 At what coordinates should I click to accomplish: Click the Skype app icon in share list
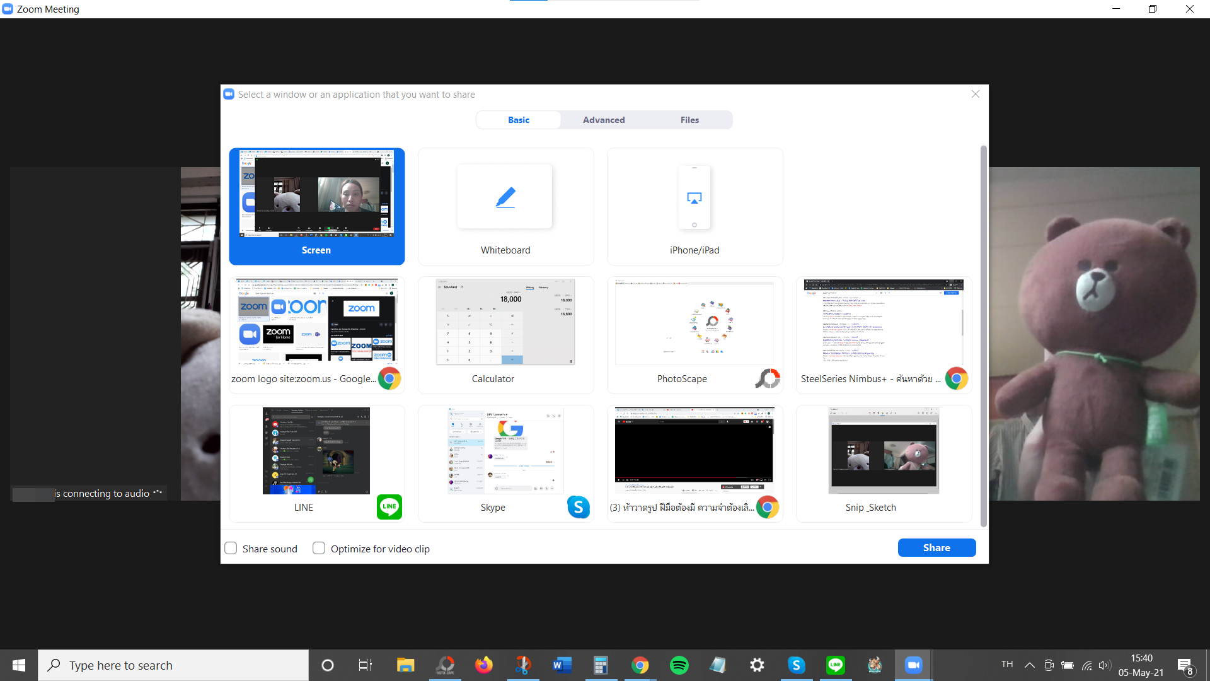(578, 507)
